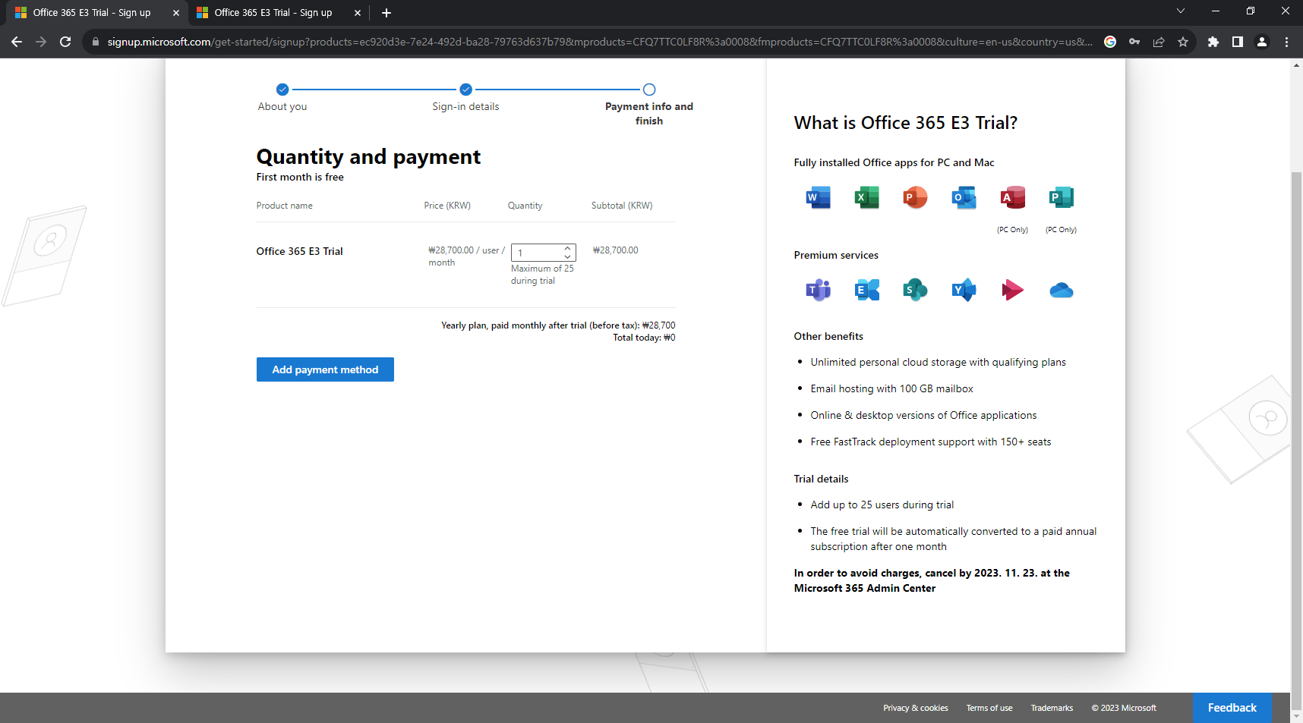Open a new browser tab
1303x723 pixels.
(x=386, y=13)
